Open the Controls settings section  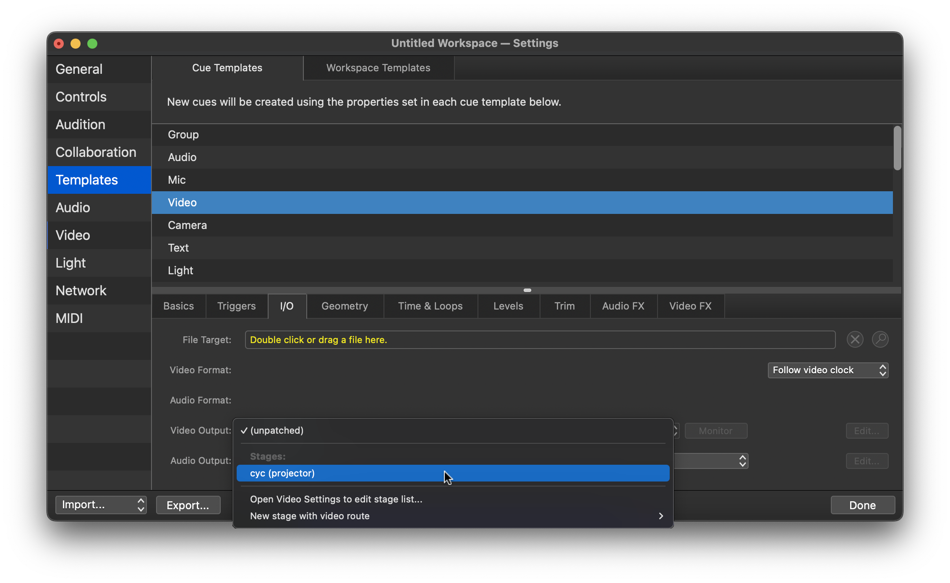coord(99,97)
